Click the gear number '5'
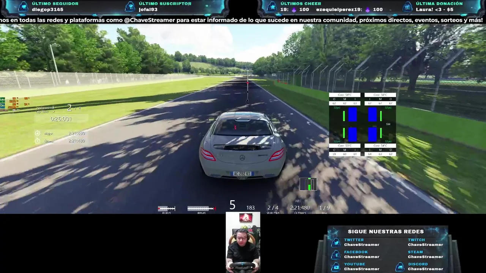Screen dimensions: 486x273 pos(232,206)
